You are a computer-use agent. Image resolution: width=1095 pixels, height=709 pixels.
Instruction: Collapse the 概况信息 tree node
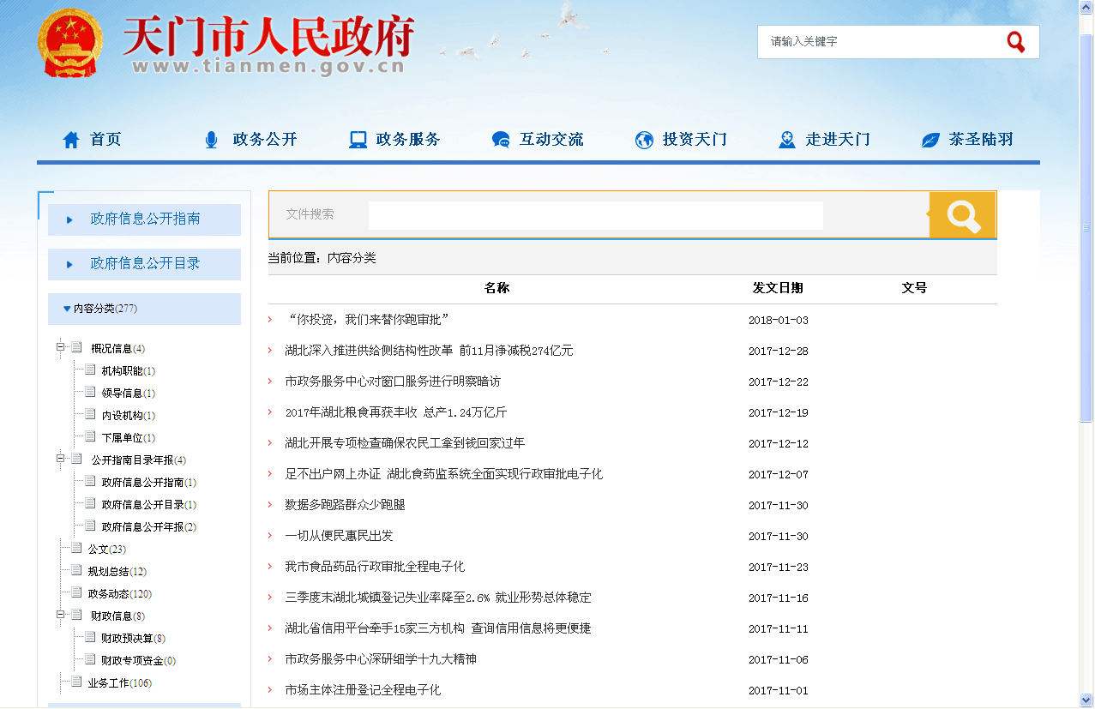click(61, 348)
